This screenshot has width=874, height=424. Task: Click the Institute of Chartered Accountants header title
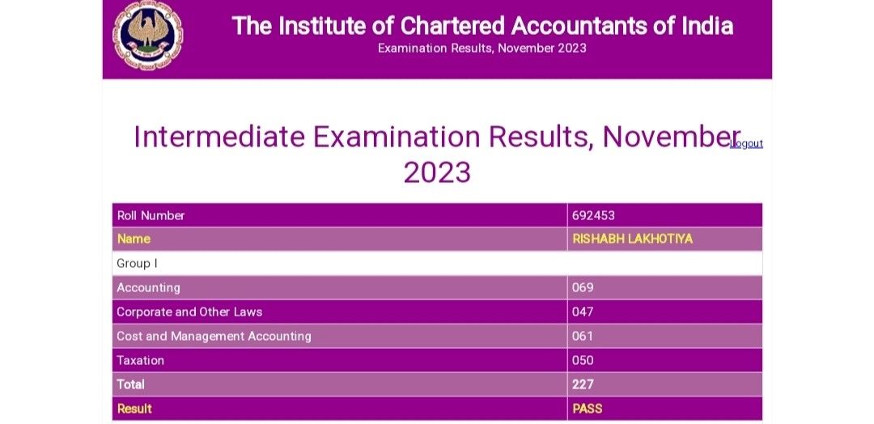click(x=482, y=26)
